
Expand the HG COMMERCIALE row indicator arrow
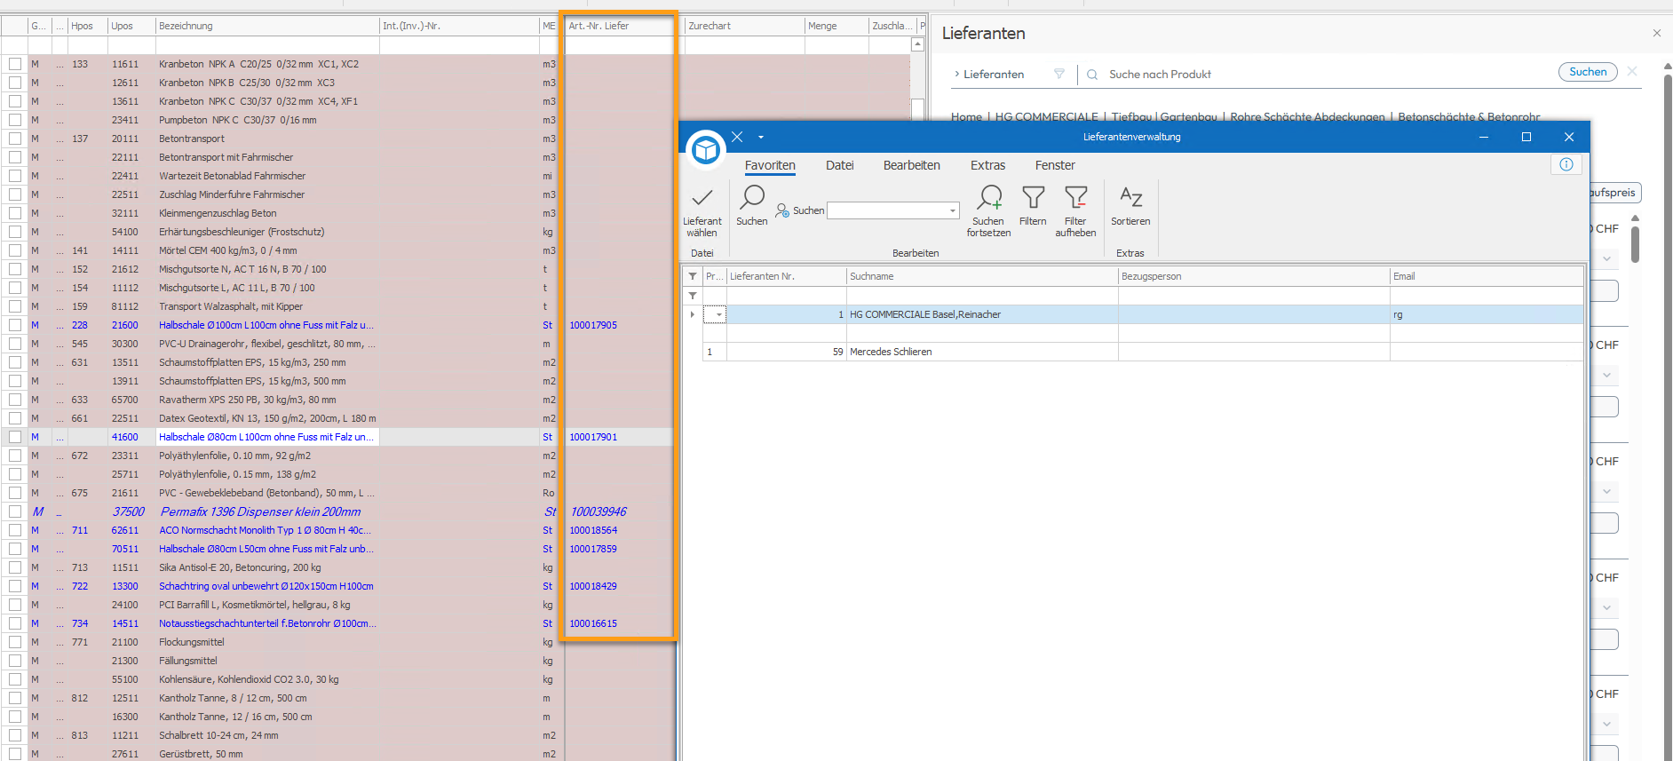coord(693,314)
